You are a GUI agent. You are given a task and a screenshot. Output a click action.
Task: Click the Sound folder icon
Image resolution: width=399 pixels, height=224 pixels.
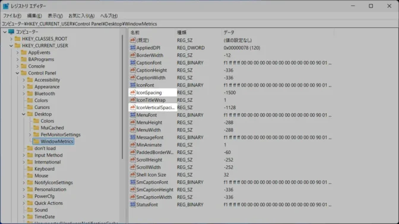[x=30, y=210]
